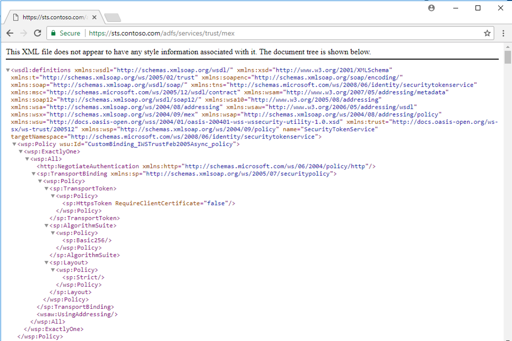The height and width of the screenshot is (341, 512).
Task: Collapse the opening wsp:All node
Action: click(27, 159)
